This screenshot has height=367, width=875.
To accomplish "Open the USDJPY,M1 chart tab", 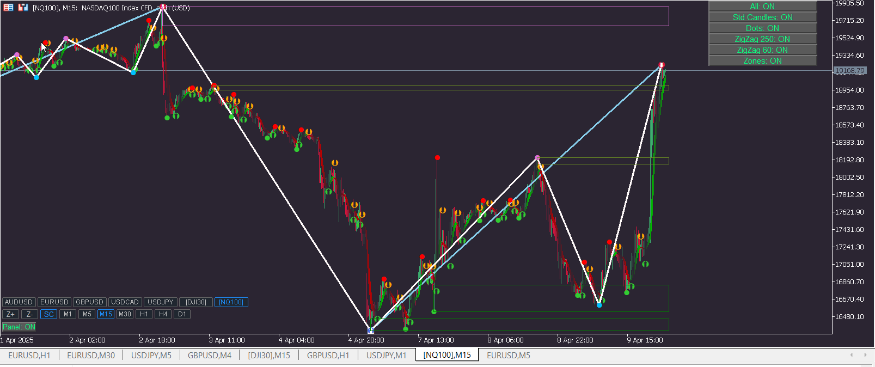I will 387,355.
